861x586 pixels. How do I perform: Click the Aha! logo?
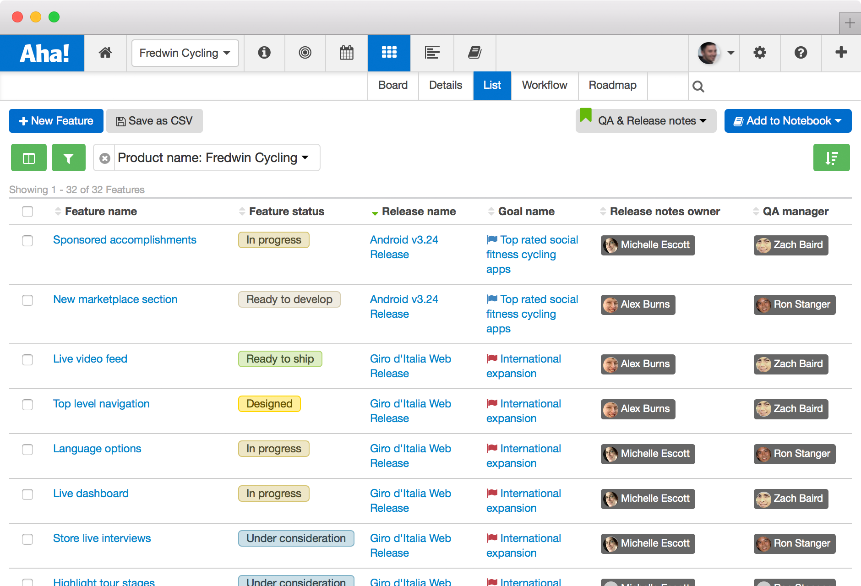(42, 53)
